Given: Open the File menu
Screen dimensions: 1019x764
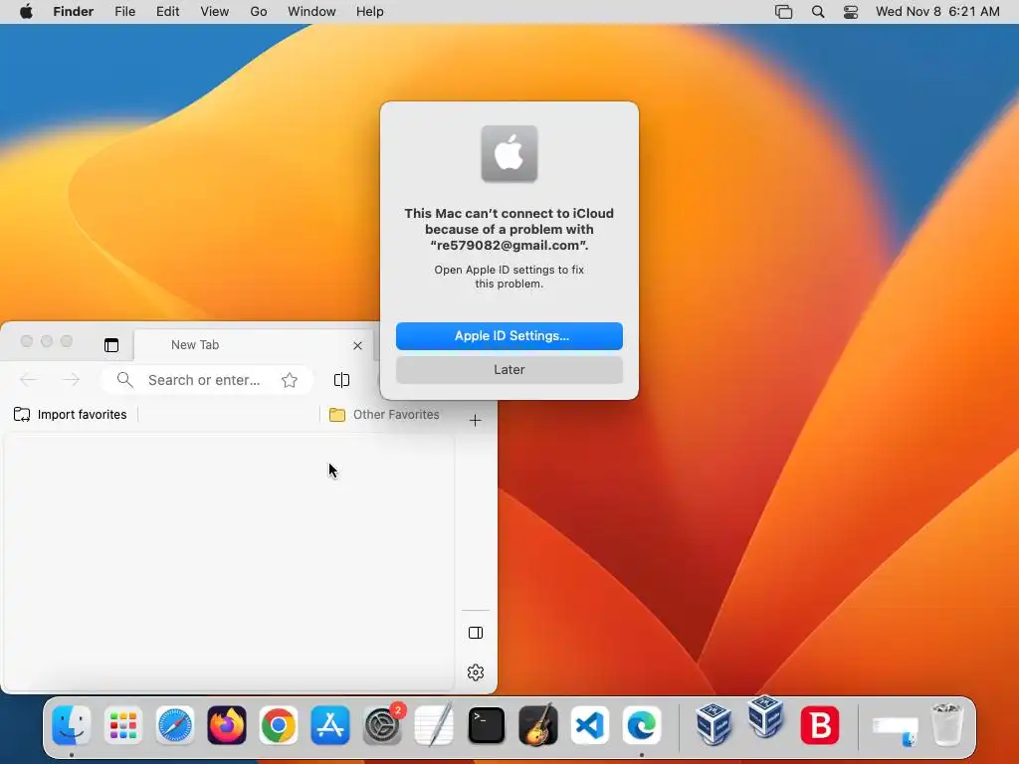Looking at the screenshot, I should pos(124,12).
